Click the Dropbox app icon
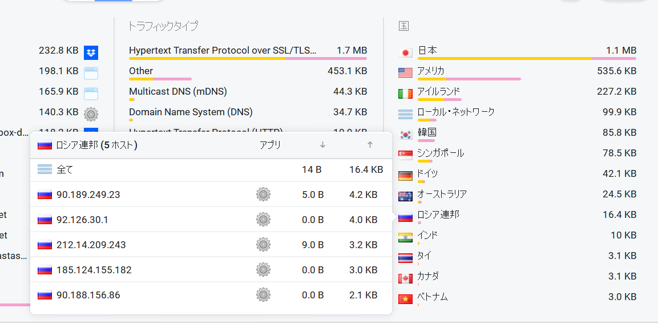Image resolution: width=658 pixels, height=332 pixels. (91, 52)
